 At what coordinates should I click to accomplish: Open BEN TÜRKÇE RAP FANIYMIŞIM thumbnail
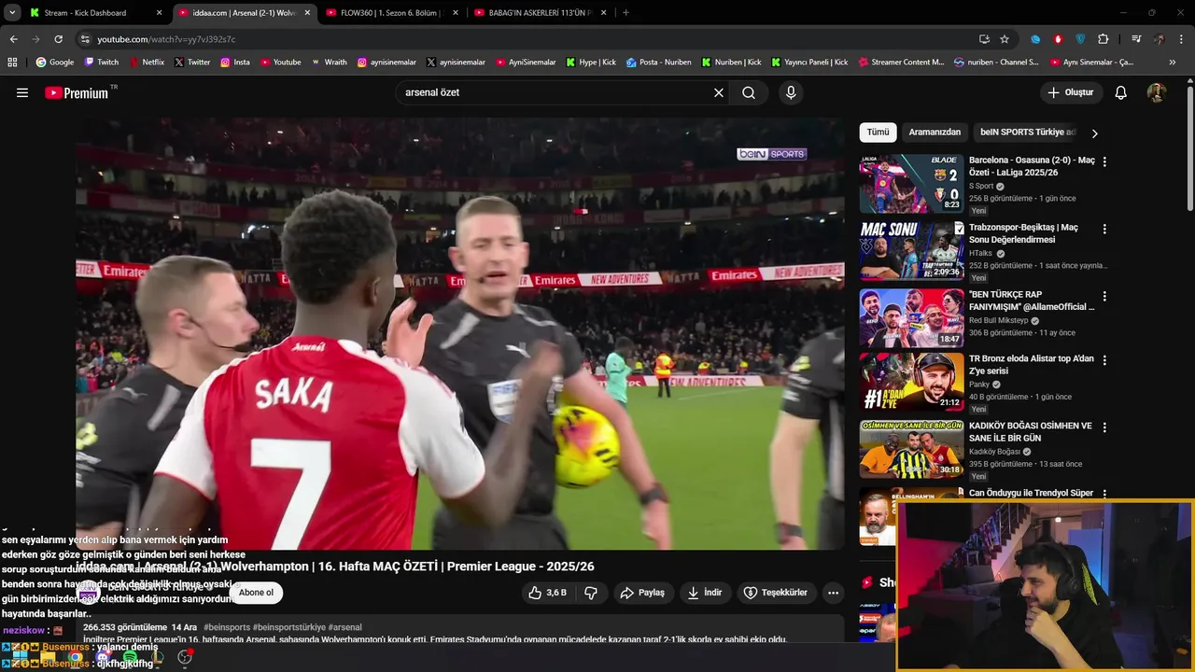pyautogui.click(x=911, y=317)
